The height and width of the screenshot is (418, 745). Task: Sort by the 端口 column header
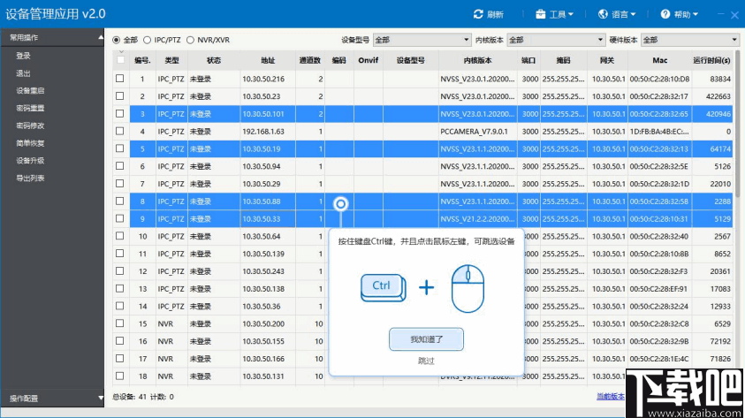pos(528,60)
